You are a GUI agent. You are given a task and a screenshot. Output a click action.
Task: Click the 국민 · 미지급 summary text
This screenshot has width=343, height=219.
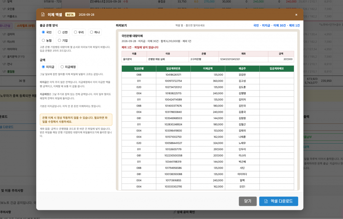(276, 25)
